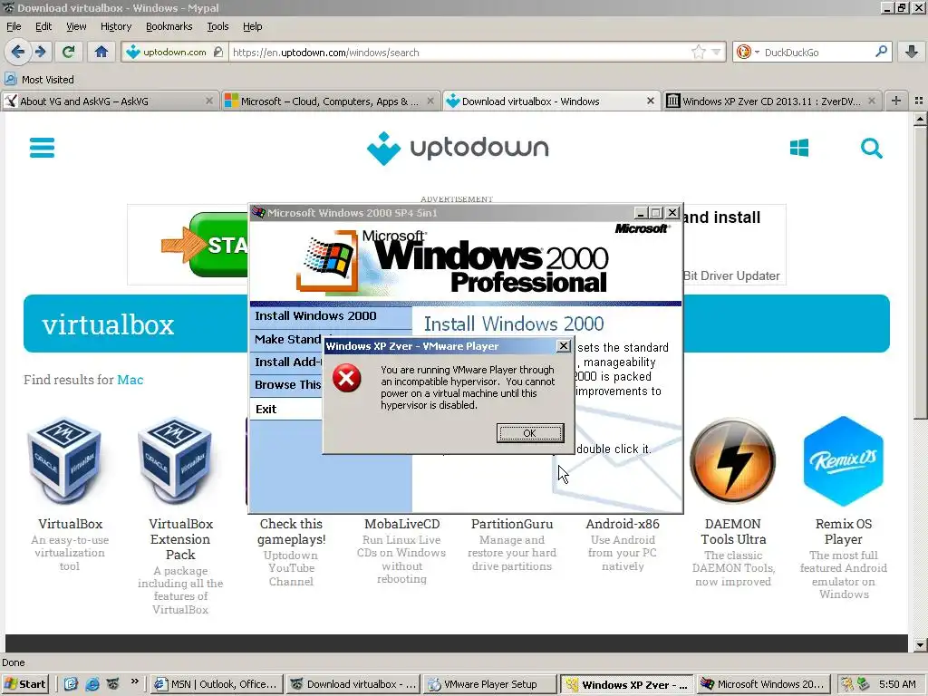Image resolution: width=928 pixels, height=696 pixels.
Task: Open the DAEMON Tools Ultra icon
Action: [x=732, y=460]
